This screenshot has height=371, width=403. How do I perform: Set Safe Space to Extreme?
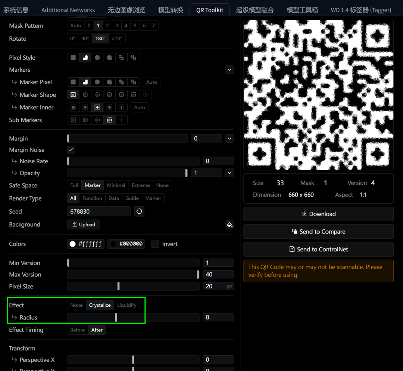141,185
